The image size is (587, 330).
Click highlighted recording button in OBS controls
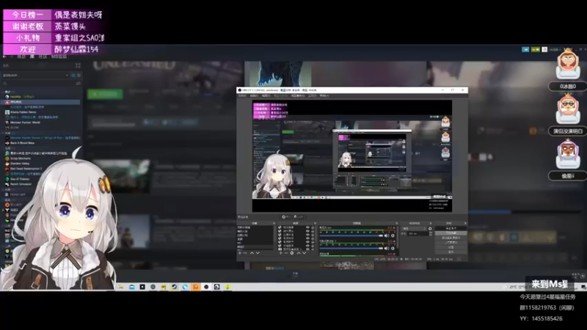click(x=451, y=233)
